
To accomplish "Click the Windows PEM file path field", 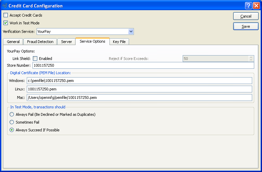I will tap(139, 81).
